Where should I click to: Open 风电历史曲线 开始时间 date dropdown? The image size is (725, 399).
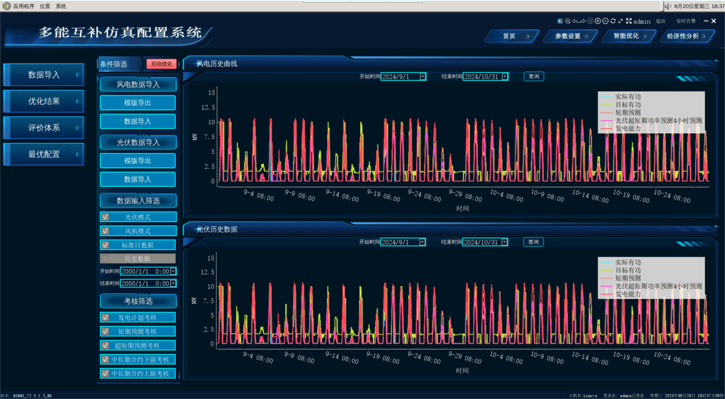pos(423,77)
